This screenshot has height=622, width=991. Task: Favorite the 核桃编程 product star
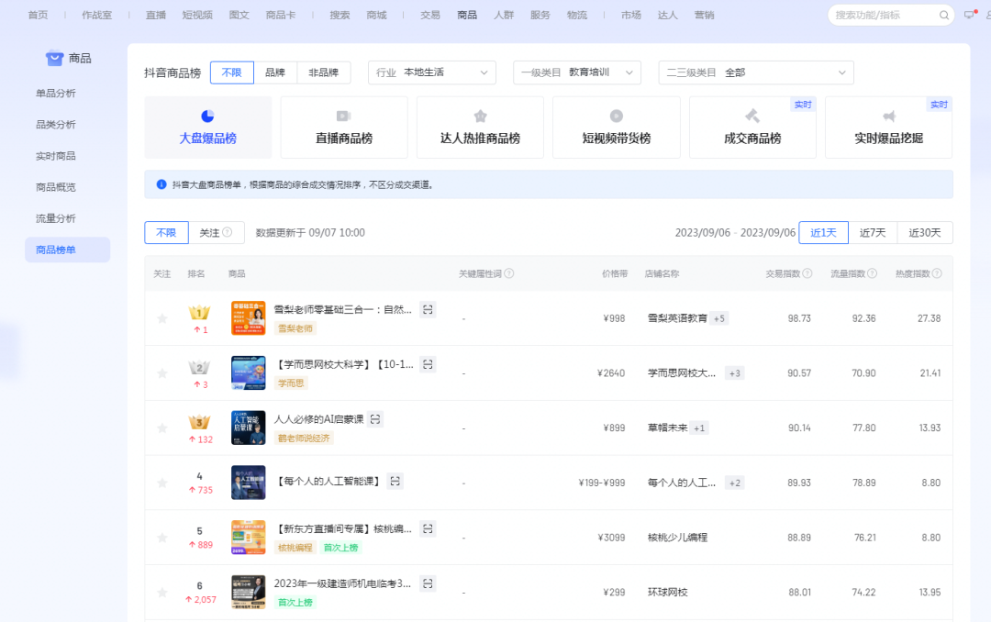coord(162,538)
